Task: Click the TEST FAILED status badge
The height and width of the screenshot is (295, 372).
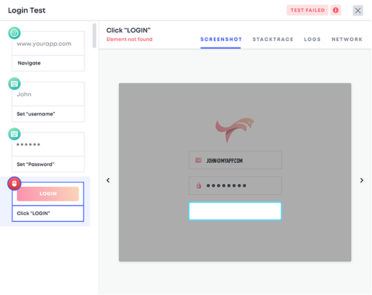Action: [x=308, y=10]
